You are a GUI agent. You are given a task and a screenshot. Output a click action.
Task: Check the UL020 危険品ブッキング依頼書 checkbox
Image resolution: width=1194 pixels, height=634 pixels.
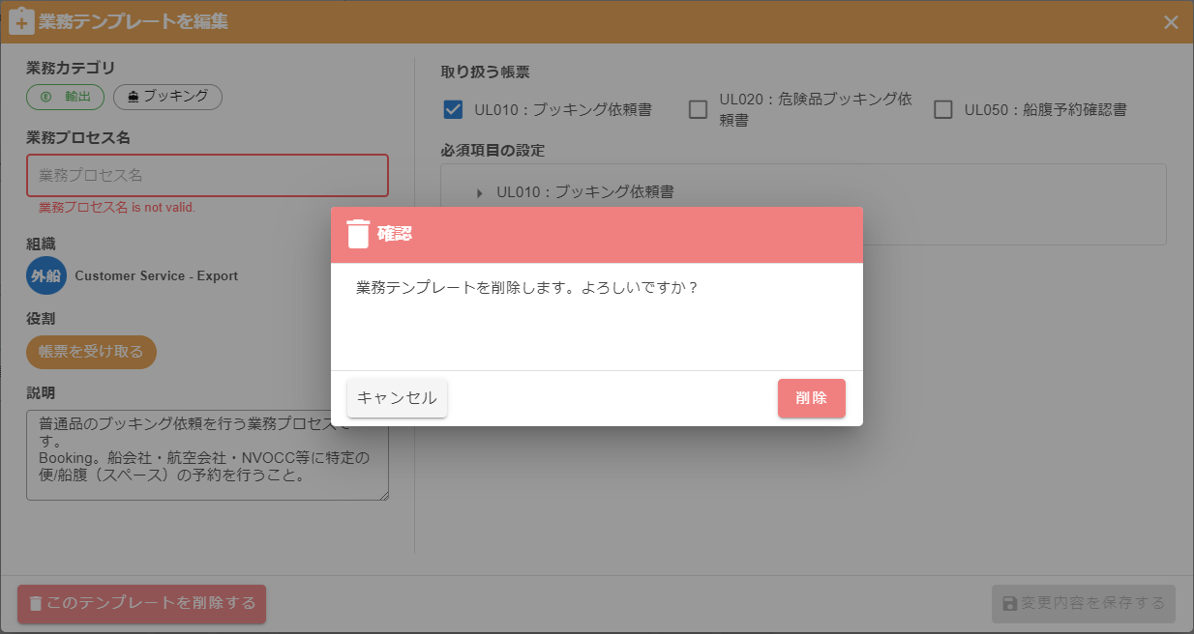pyautogui.click(x=698, y=109)
